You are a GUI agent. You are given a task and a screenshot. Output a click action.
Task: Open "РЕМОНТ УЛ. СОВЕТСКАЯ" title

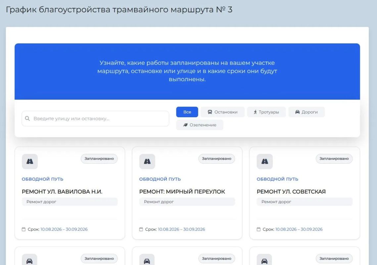point(291,191)
